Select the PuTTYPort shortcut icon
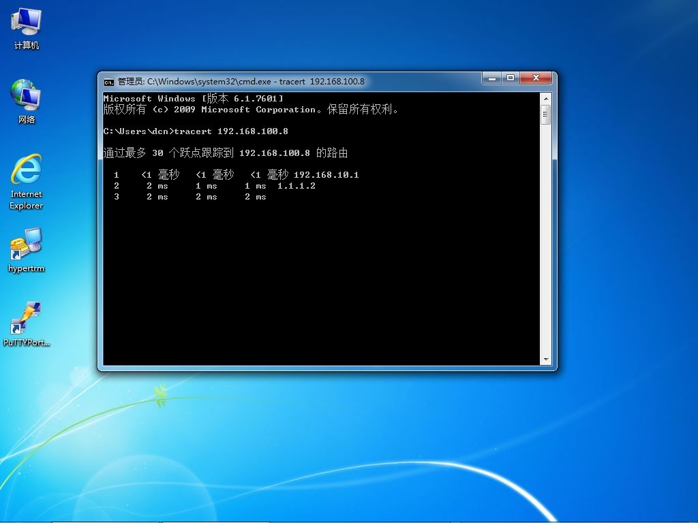Screen dimensions: 698x523 coord(27,323)
